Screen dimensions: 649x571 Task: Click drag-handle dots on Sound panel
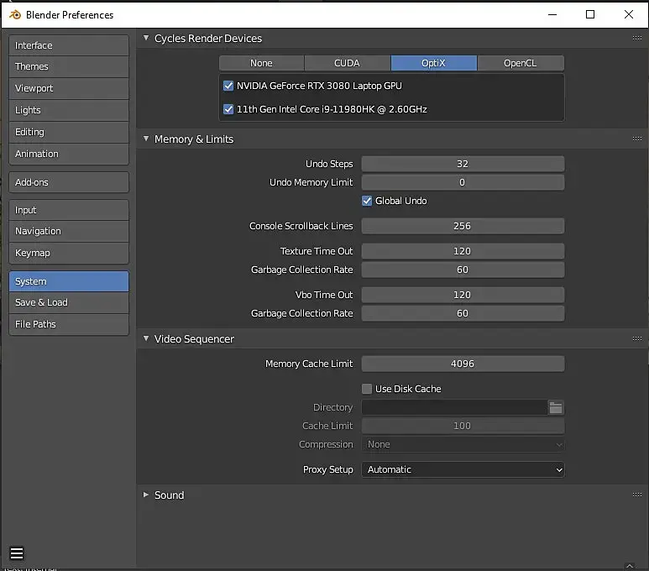[636, 495]
